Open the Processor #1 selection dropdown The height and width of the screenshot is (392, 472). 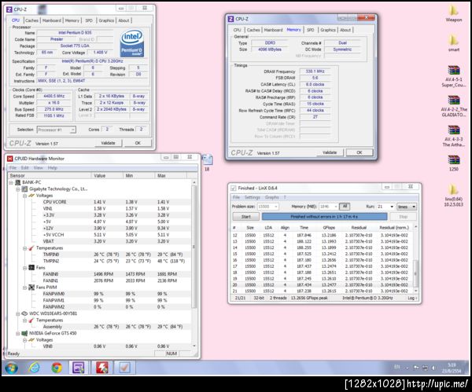click(57, 130)
